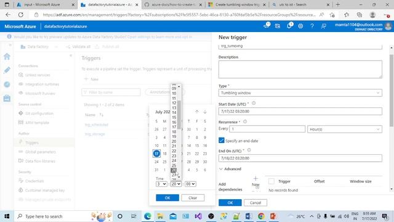Open Google Chrome from taskbar
This screenshot has height=222, width=394.
coord(261,216)
